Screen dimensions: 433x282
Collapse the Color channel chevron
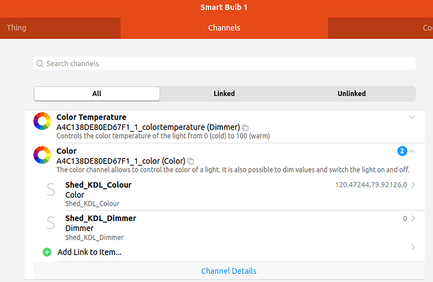click(412, 151)
